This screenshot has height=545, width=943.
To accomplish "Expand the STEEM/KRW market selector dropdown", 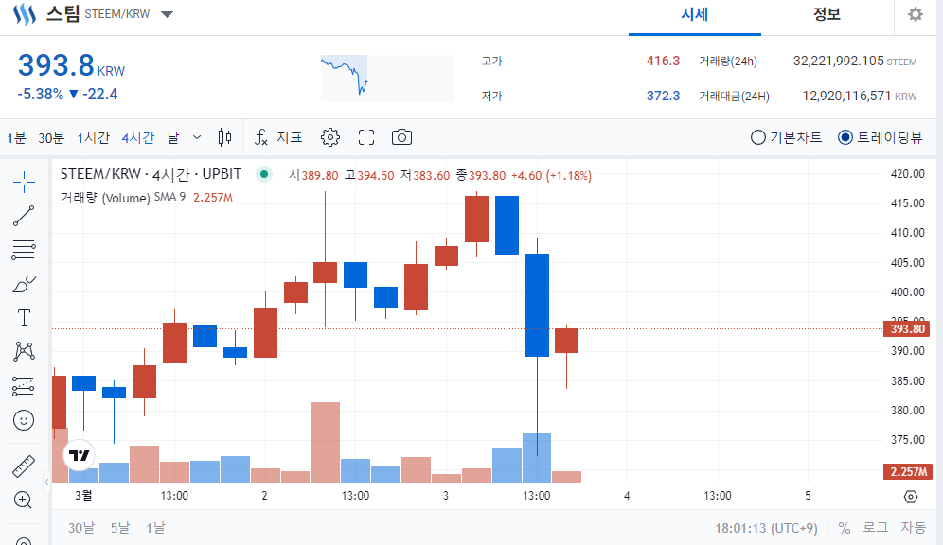I will tap(168, 14).
